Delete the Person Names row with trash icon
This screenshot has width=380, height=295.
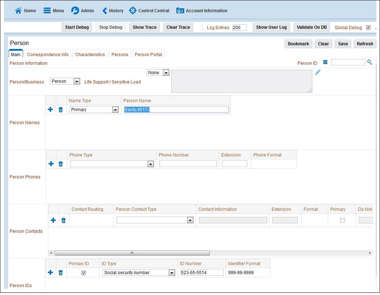coord(60,109)
